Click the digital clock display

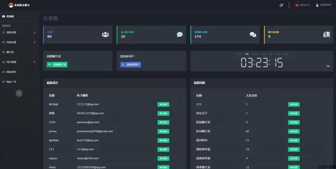[262, 63]
